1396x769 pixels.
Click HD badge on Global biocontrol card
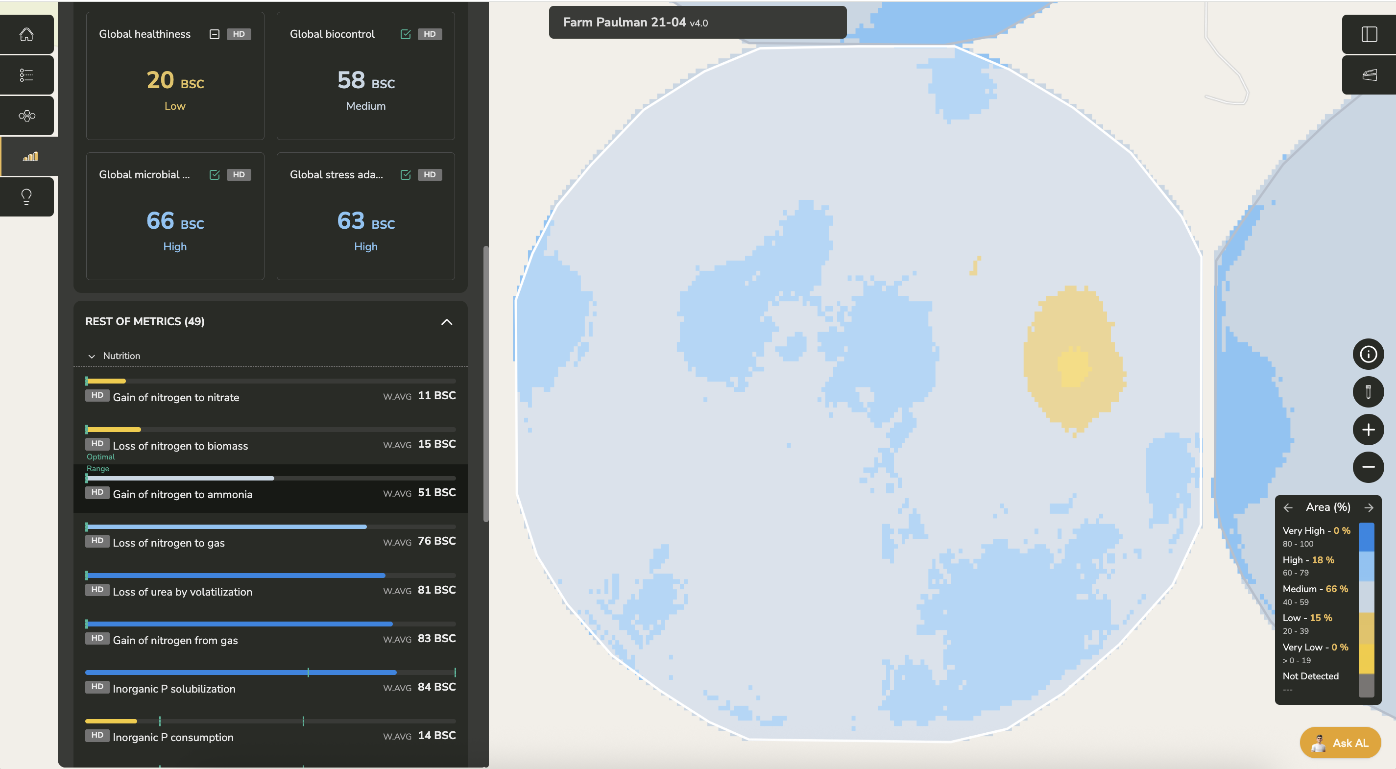click(x=430, y=34)
